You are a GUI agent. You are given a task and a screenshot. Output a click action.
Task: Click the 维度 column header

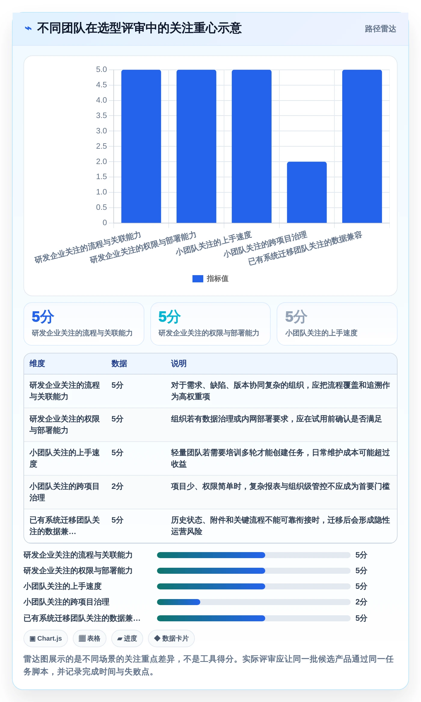37,363
